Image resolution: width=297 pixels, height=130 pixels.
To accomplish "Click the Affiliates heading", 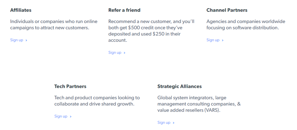I will tap(21, 10).
